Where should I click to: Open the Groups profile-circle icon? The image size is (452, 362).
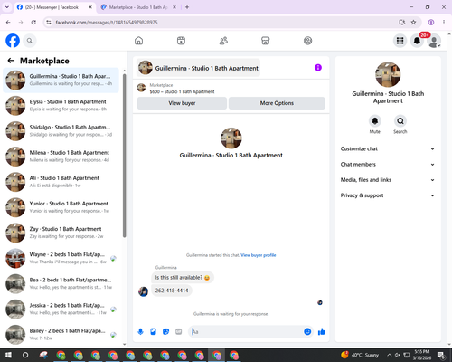[307, 41]
